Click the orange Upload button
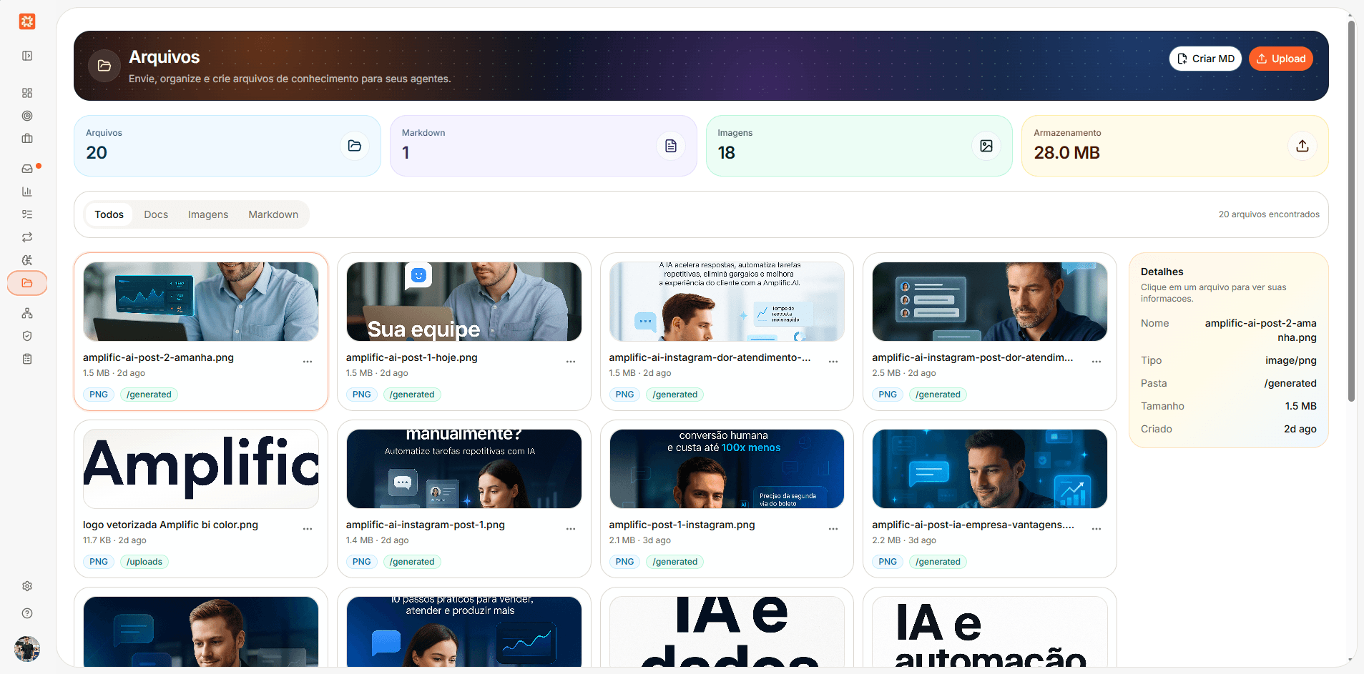 pyautogui.click(x=1281, y=59)
